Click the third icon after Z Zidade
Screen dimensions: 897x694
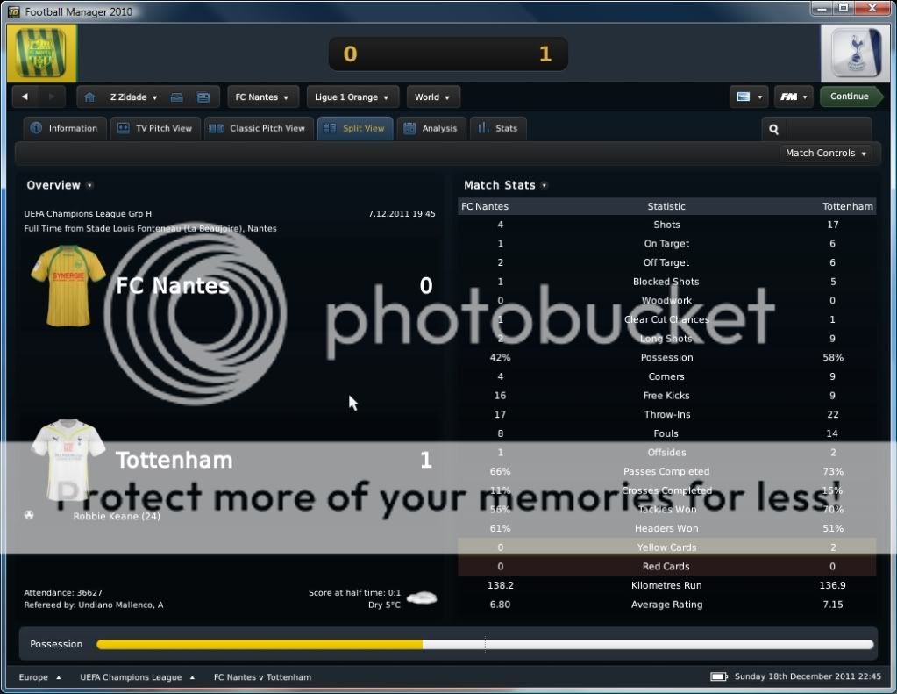tap(203, 97)
